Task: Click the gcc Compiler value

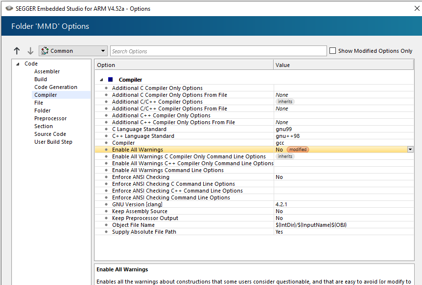Action: point(280,143)
